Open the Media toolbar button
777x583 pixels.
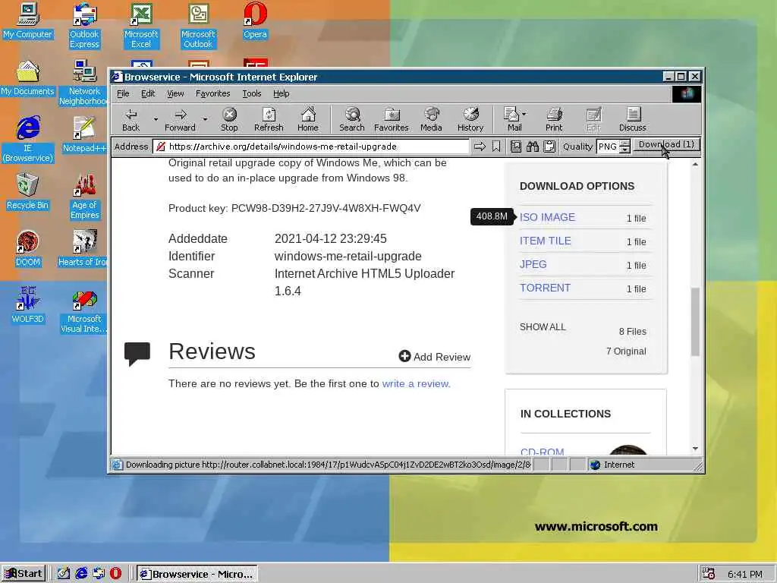[x=431, y=120]
